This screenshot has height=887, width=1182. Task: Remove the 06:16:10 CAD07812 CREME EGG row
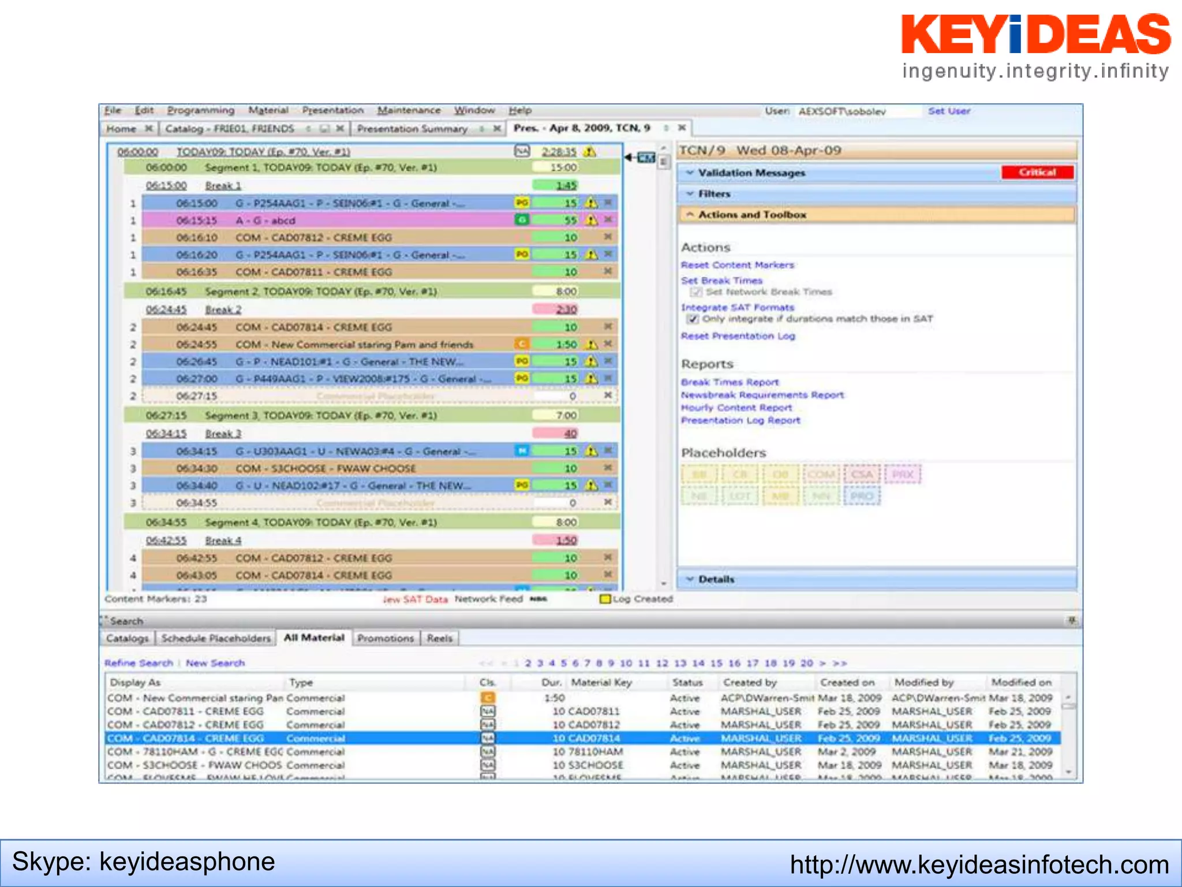click(608, 237)
